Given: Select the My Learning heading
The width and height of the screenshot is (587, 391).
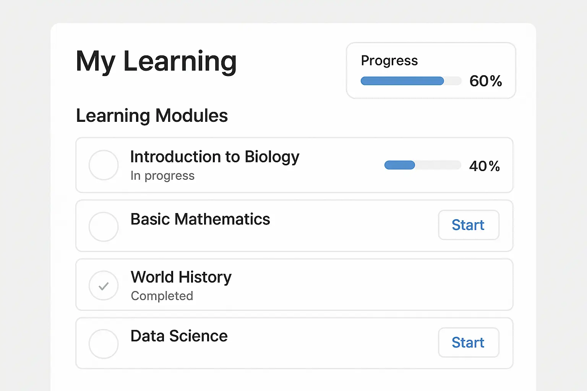Looking at the screenshot, I should click(156, 61).
